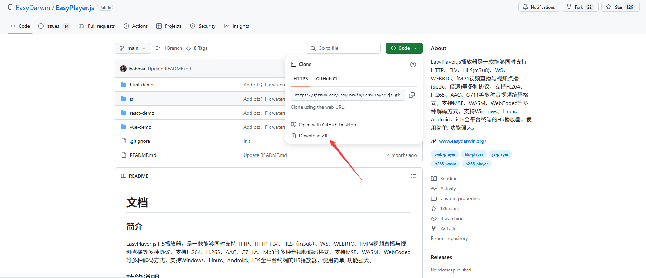
Task: Open the clone help question-mark icon
Action: (x=413, y=65)
